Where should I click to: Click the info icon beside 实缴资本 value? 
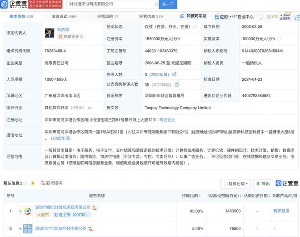279,39
